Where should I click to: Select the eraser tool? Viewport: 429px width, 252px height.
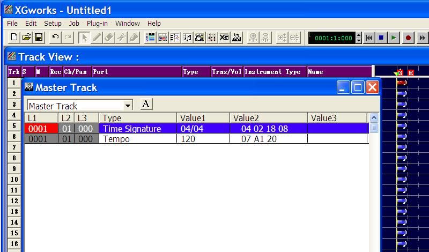click(109, 38)
